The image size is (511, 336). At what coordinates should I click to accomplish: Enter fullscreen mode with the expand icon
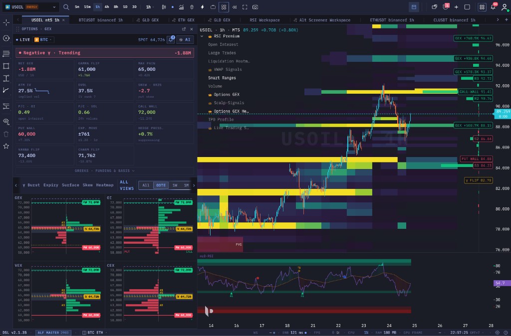coord(245,7)
